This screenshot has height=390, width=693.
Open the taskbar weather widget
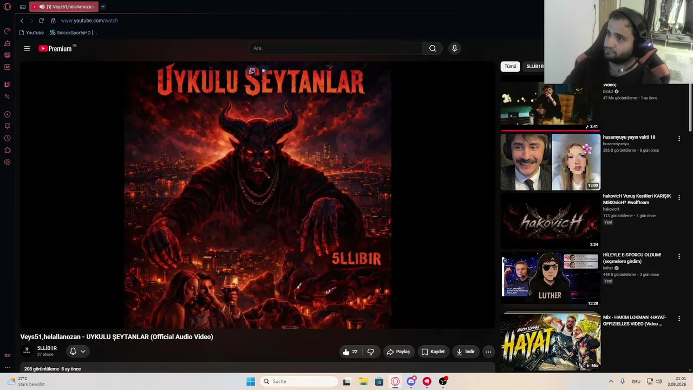point(25,381)
